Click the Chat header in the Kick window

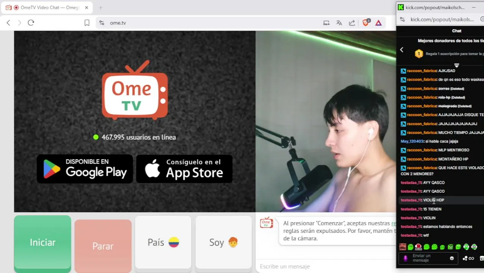[457, 31]
